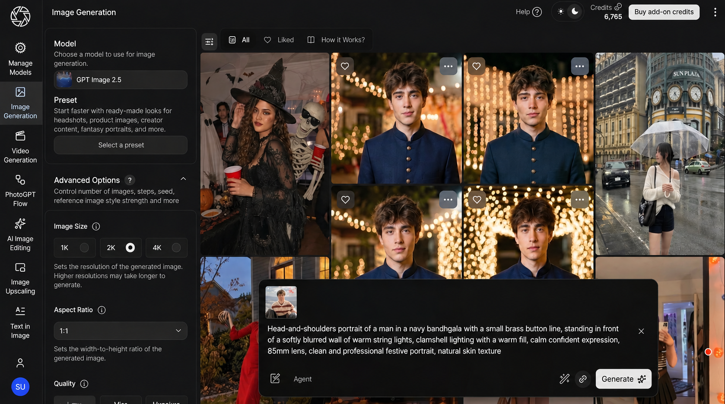
Task: Open options menu on top-right portrait
Action: point(579,66)
